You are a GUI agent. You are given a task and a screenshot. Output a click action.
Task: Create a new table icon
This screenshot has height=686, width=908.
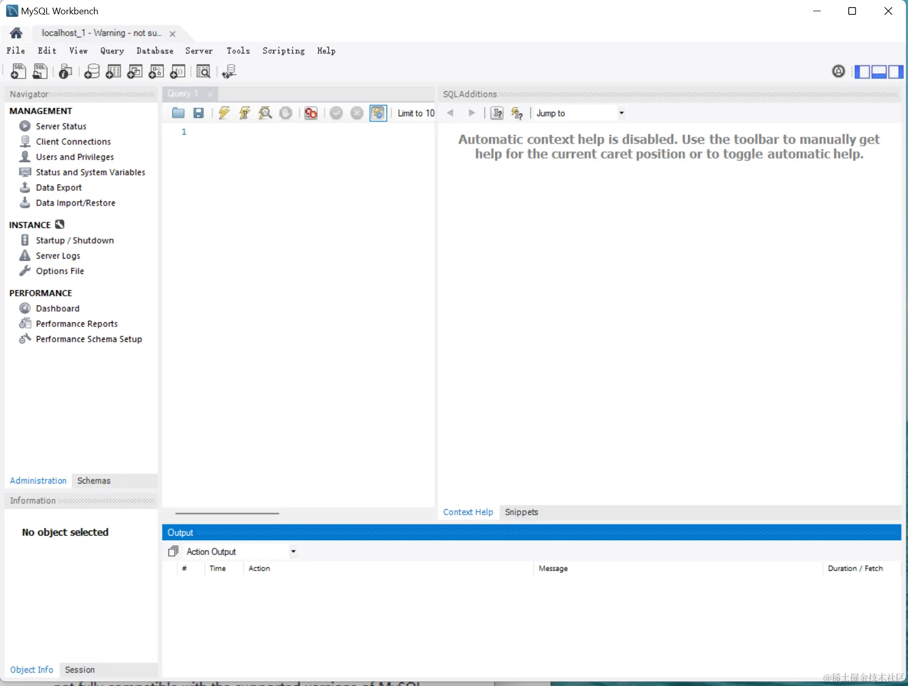[x=113, y=71]
